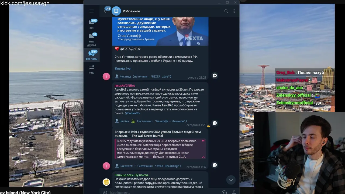Click the вчера в 23:21 timestamp

click(x=197, y=78)
